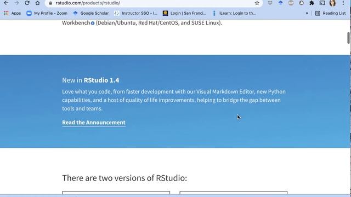This screenshot has height=197, width=351.
Task: Click the 'New in RStudio 1.4' heading
Action: 90,80
